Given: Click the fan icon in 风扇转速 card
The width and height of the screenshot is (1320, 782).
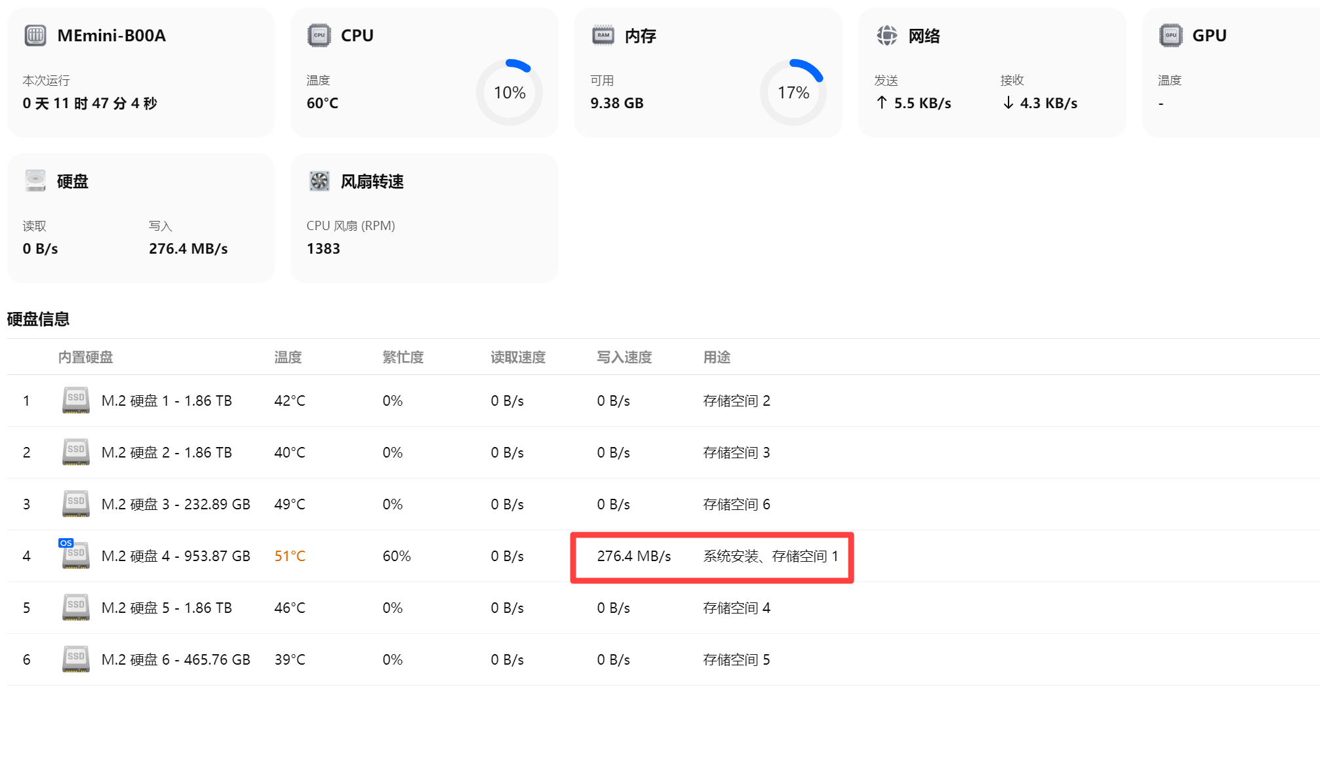Looking at the screenshot, I should click(319, 181).
